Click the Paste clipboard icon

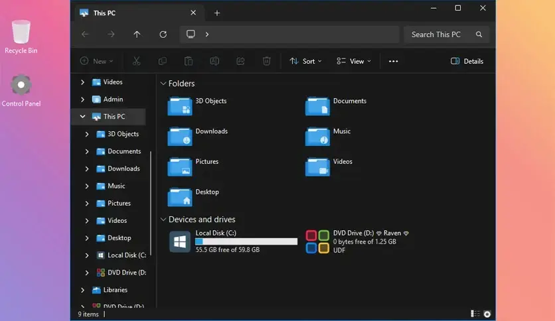(x=189, y=61)
